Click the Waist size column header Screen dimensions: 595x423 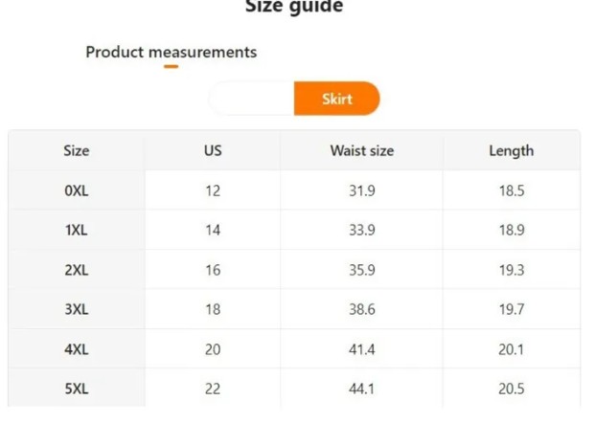362,151
